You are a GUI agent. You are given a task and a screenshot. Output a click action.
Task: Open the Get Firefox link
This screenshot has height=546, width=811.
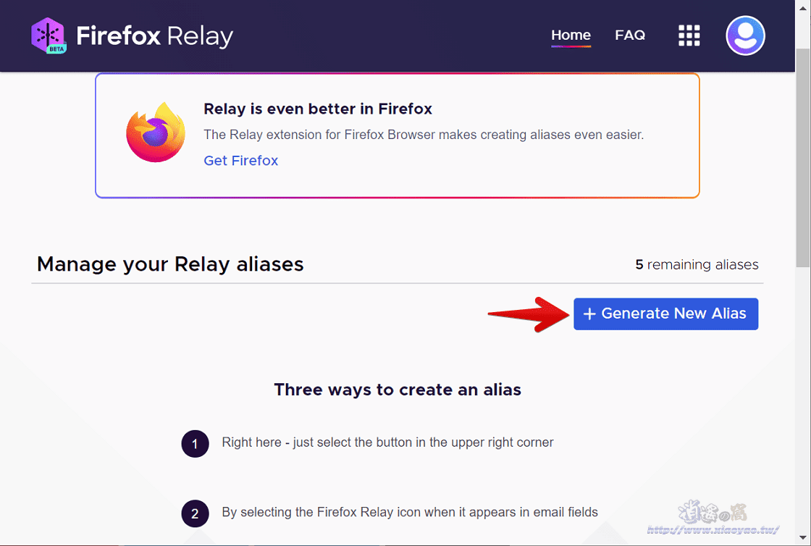(240, 160)
